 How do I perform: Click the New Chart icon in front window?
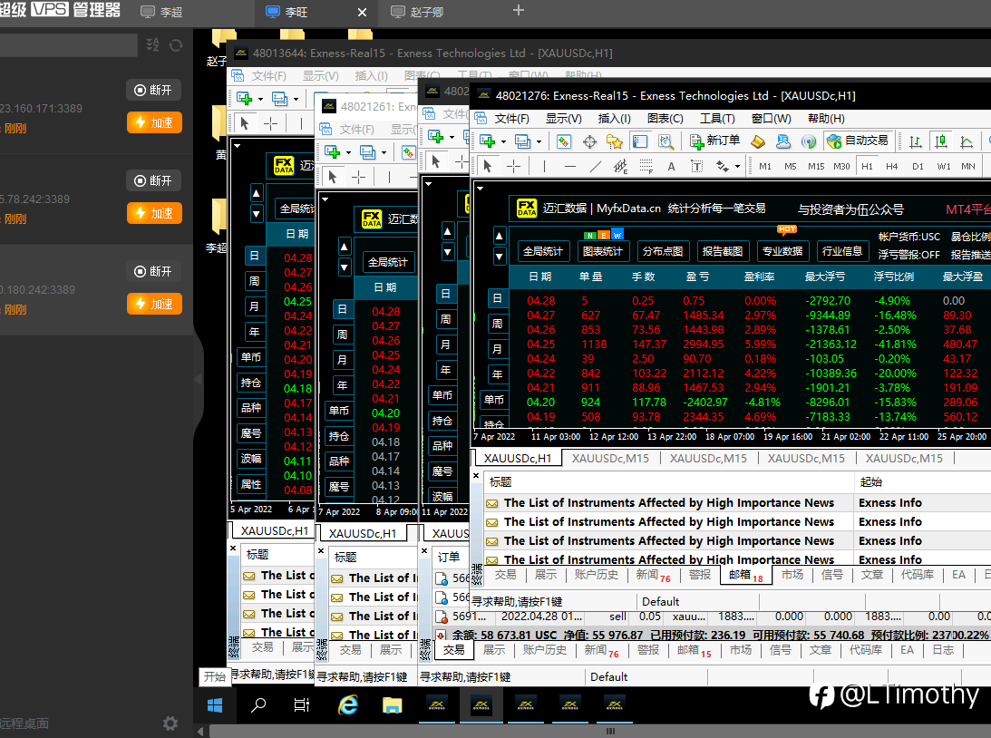pyautogui.click(x=487, y=141)
